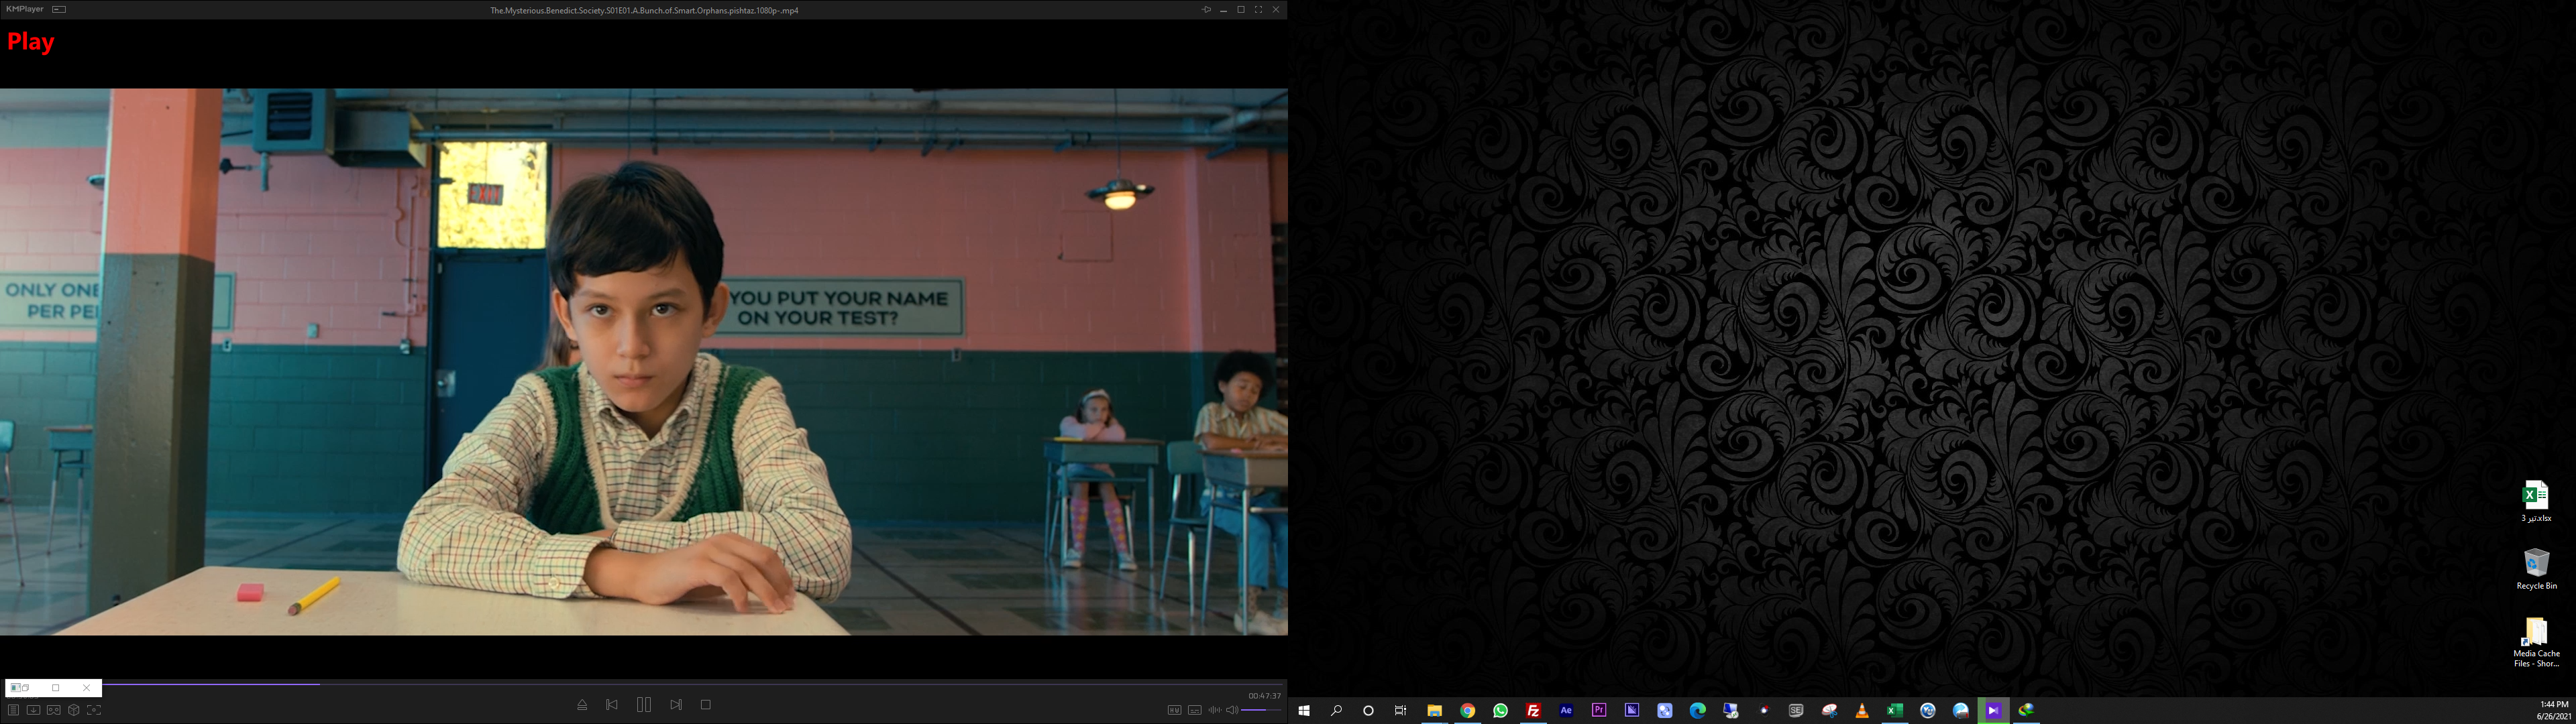Stop the video playback

click(706, 705)
